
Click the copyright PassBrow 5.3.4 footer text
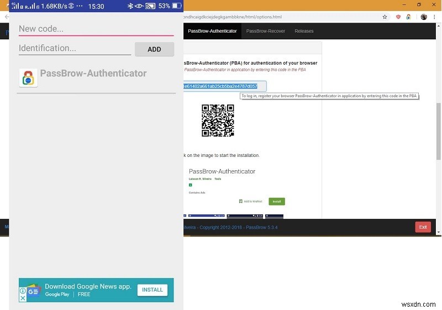[230, 228]
